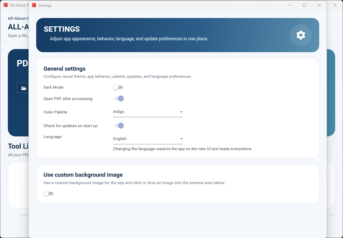
Task: Click the red PDF icon beside Settings title
Action: pos(34,5)
